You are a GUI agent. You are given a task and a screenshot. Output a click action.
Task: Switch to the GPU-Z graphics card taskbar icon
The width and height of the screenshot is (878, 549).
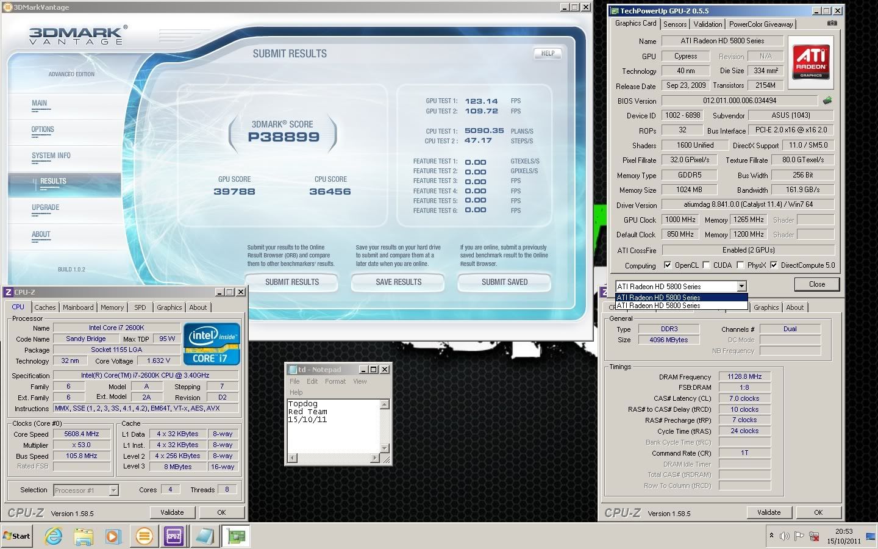tap(235, 536)
